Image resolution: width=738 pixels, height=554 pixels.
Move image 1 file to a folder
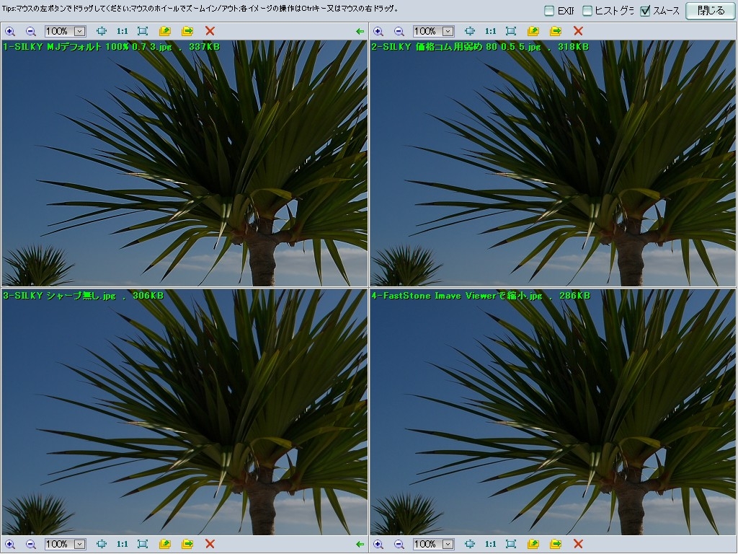(x=187, y=32)
